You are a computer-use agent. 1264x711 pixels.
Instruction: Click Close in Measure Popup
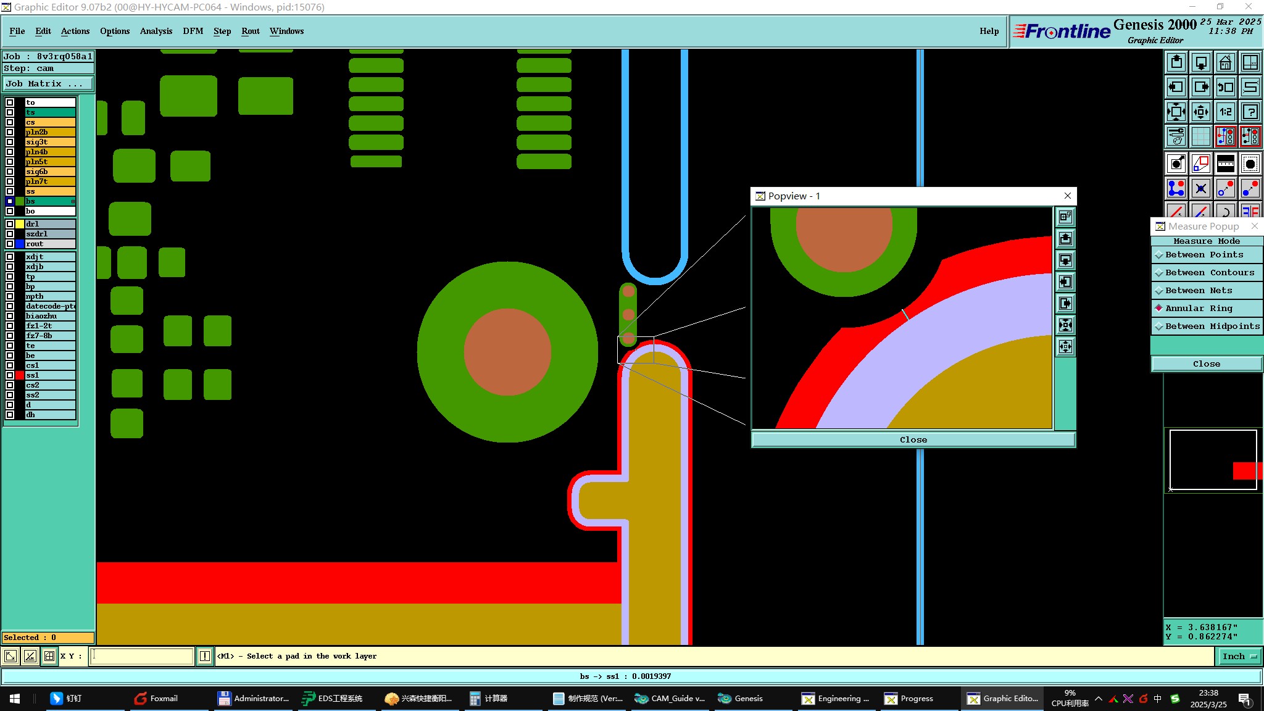tap(1206, 364)
